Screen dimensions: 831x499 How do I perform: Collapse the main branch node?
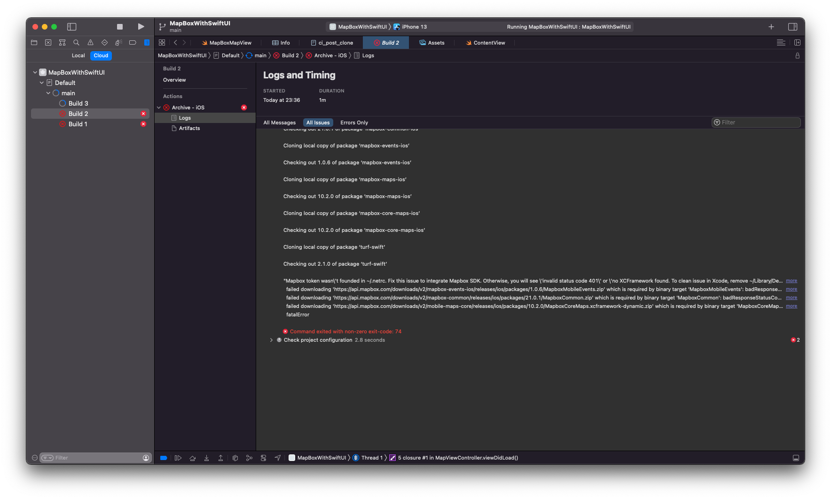[48, 93]
